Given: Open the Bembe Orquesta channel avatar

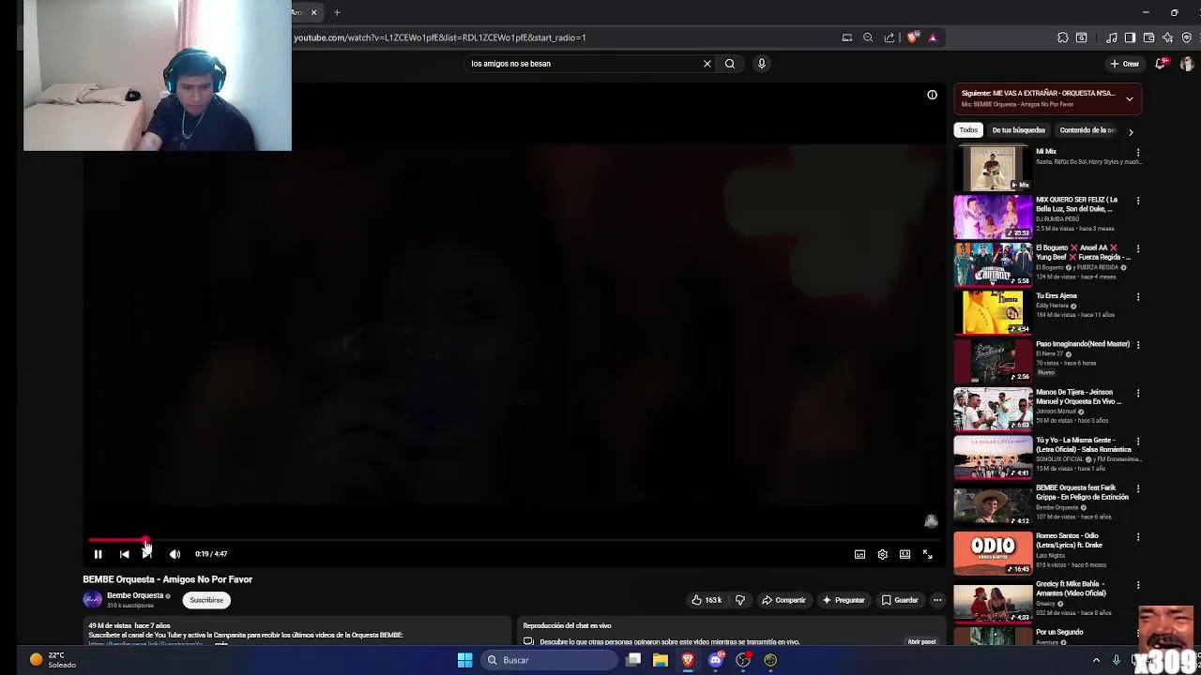Looking at the screenshot, I should [92, 600].
